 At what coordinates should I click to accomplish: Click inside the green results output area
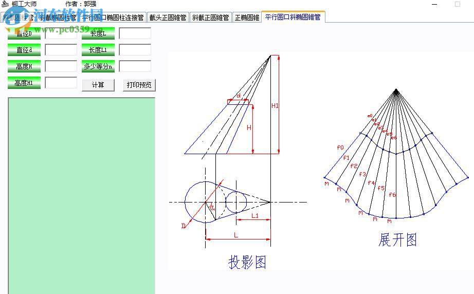click(82, 196)
